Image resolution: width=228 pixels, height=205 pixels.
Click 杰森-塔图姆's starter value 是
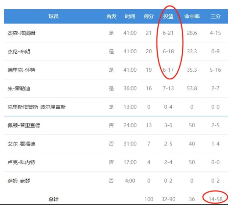(x=111, y=33)
